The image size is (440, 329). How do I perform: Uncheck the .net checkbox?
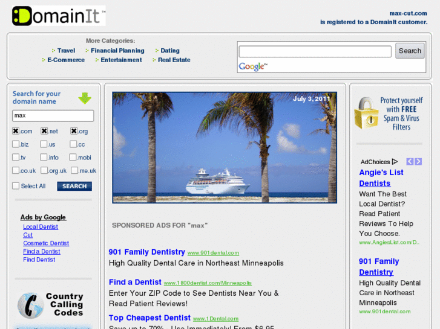(44, 131)
